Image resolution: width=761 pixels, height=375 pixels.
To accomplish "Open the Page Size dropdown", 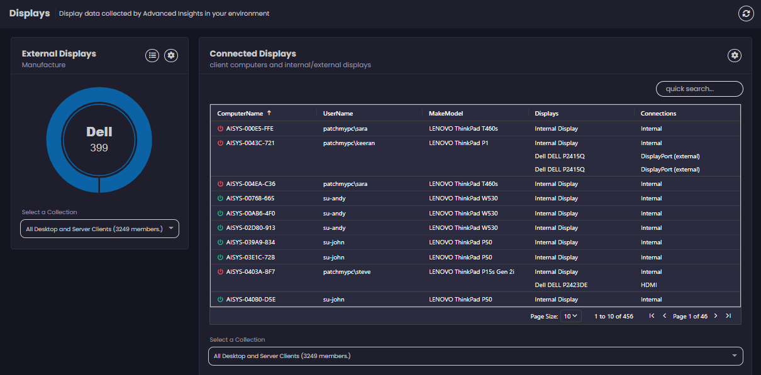I will click(x=571, y=317).
